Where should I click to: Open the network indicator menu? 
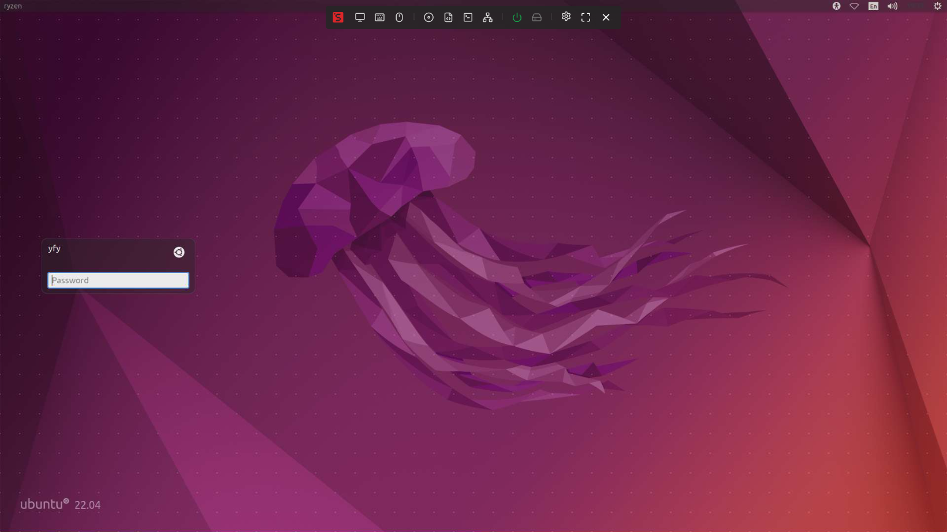point(854,6)
